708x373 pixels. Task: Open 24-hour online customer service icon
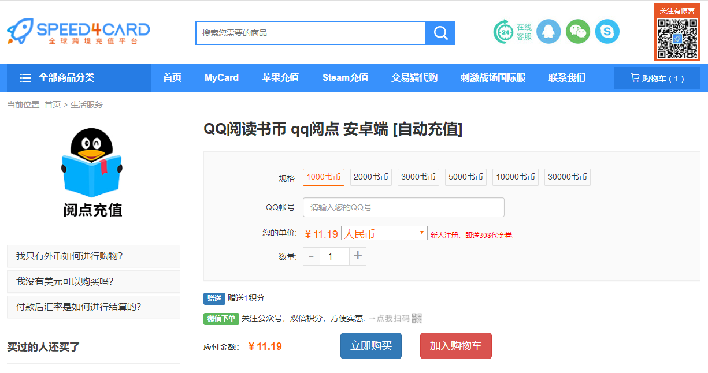pyautogui.click(x=504, y=32)
